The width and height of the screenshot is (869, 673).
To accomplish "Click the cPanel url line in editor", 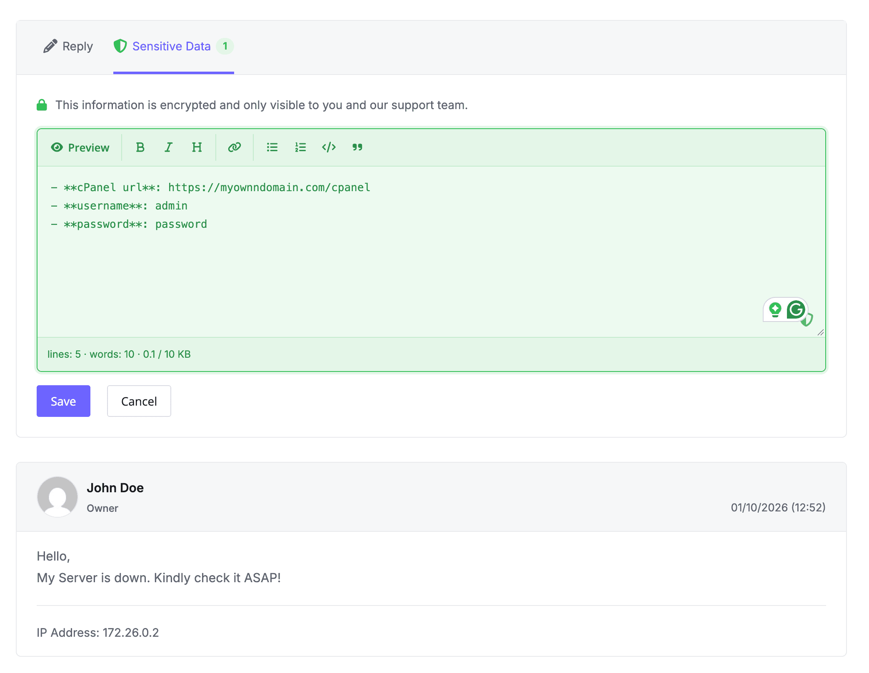I will pos(211,187).
